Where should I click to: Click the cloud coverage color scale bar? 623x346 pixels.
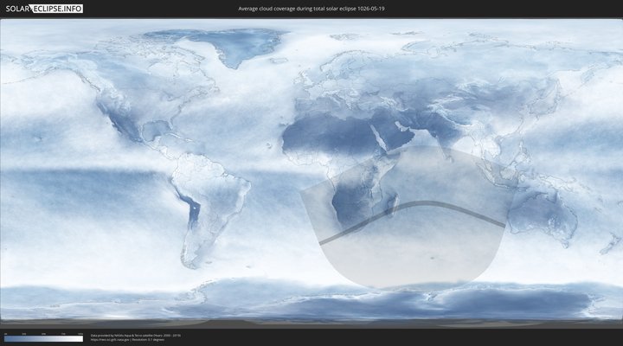[x=44, y=339]
